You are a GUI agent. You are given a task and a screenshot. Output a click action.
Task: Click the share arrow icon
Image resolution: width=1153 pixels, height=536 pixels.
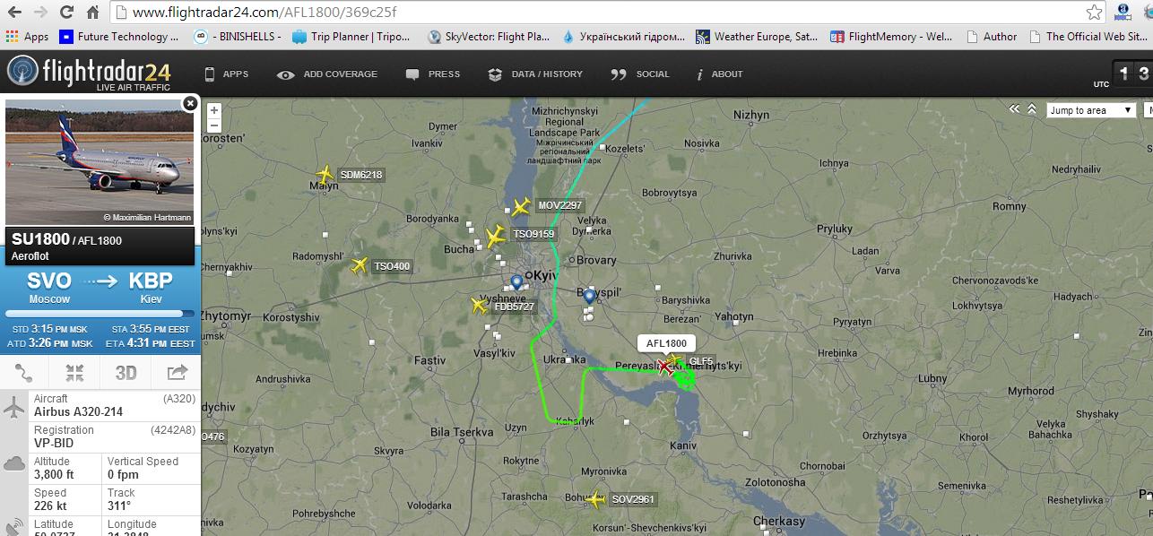click(x=177, y=372)
